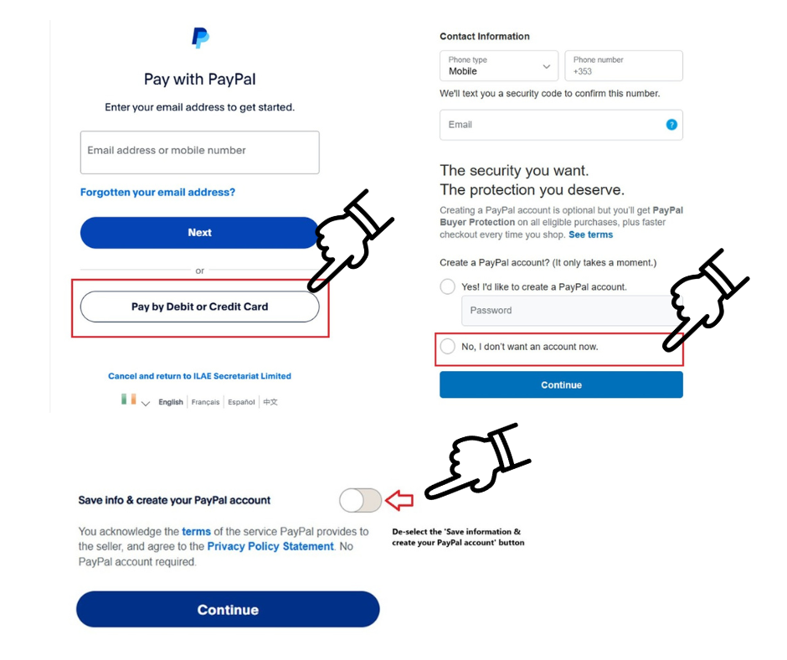Open "Forgotten your email address?" link
Viewport: 787px width, 660px height.
(157, 193)
